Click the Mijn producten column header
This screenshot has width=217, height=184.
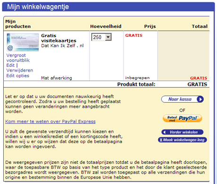[18, 24]
